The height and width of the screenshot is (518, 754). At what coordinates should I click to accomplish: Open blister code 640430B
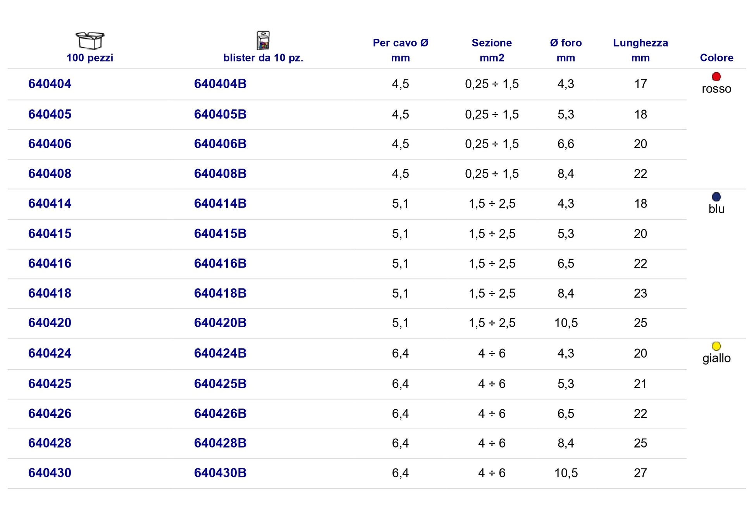click(220, 473)
